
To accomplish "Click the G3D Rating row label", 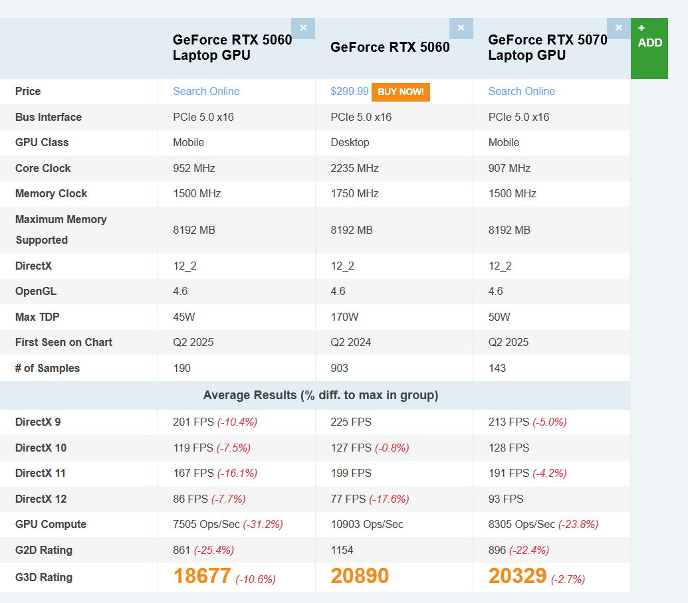I will point(44,577).
